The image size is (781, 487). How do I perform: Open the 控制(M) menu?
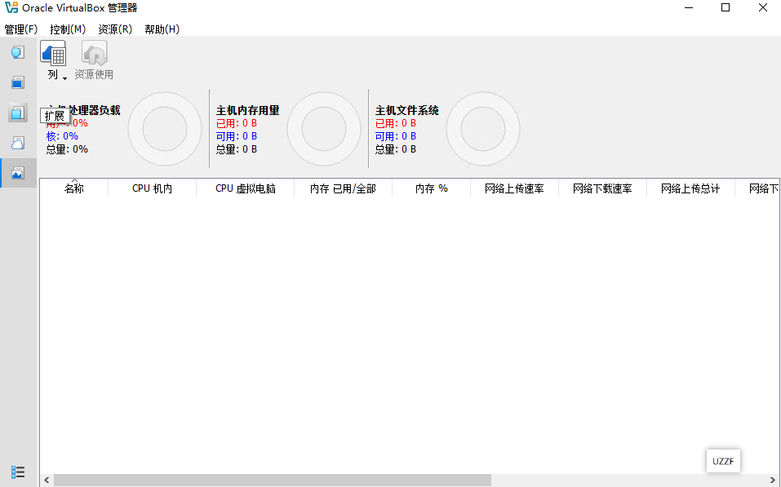[x=67, y=29]
